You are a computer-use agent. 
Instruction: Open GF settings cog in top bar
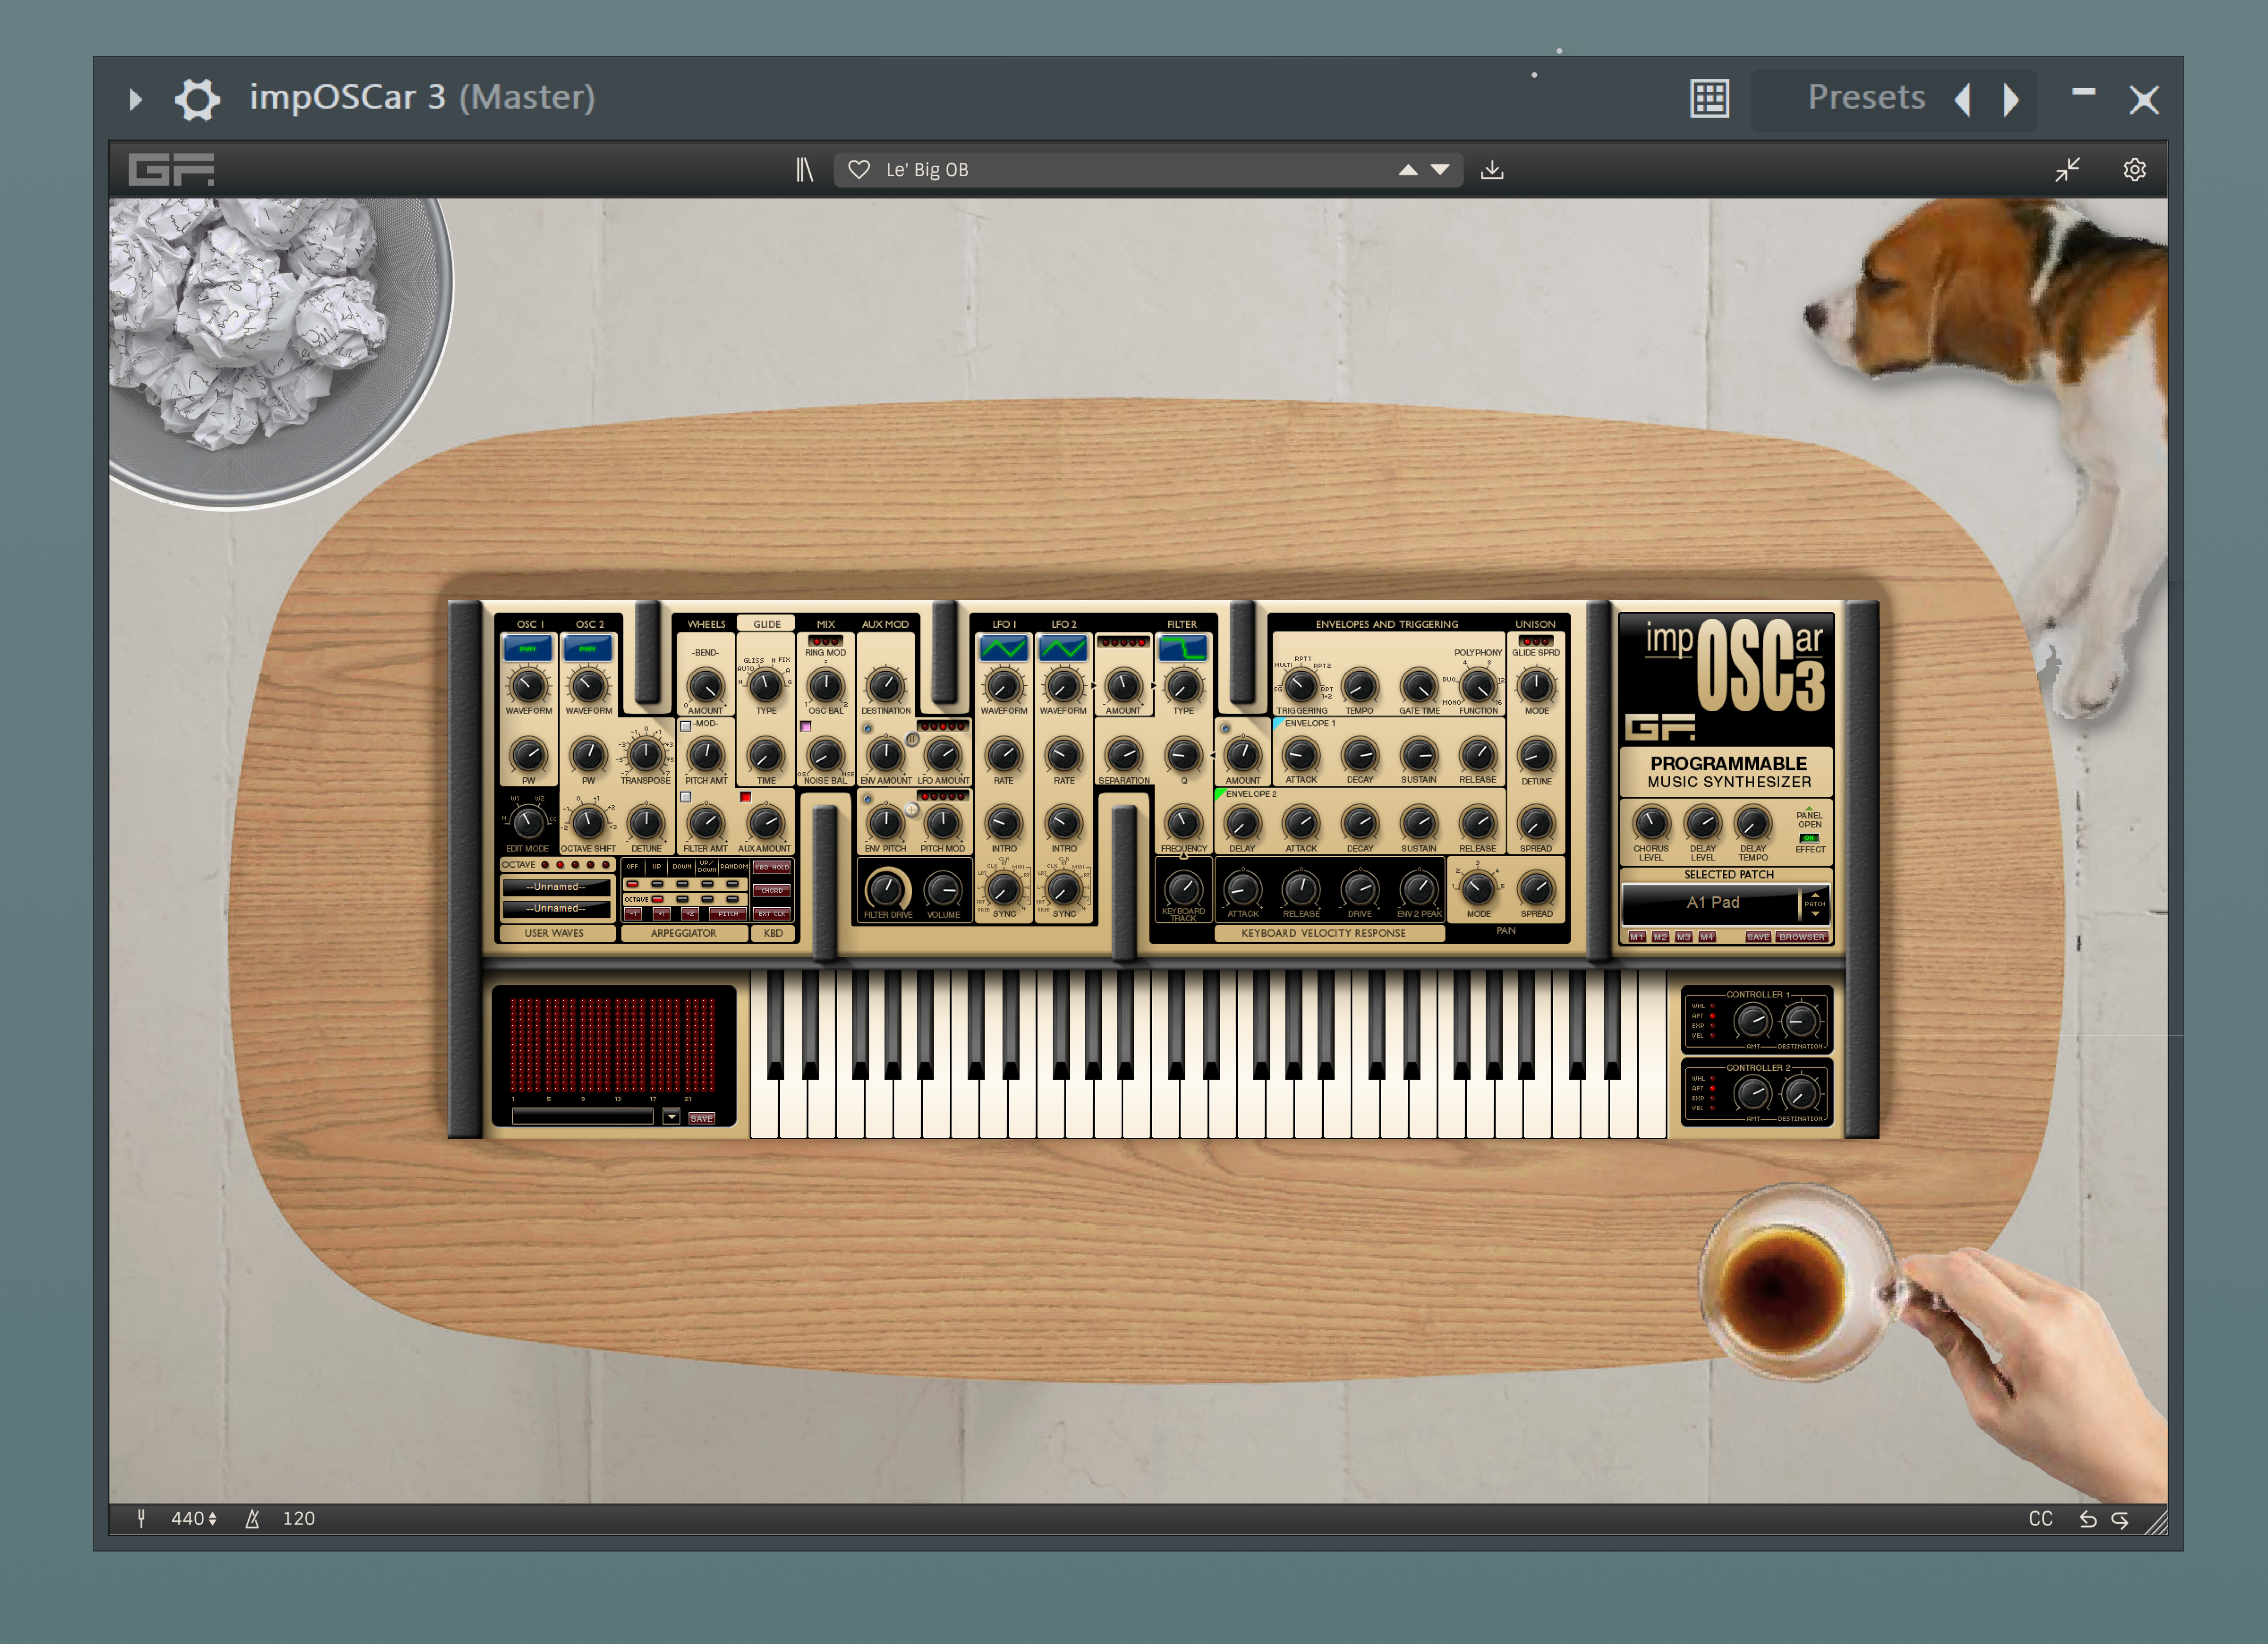coord(2134,170)
